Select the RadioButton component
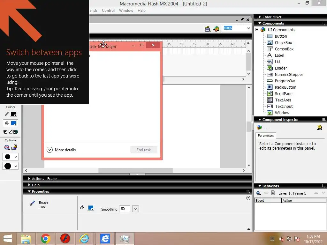Image resolution: width=327 pixels, height=245 pixels. click(285, 87)
